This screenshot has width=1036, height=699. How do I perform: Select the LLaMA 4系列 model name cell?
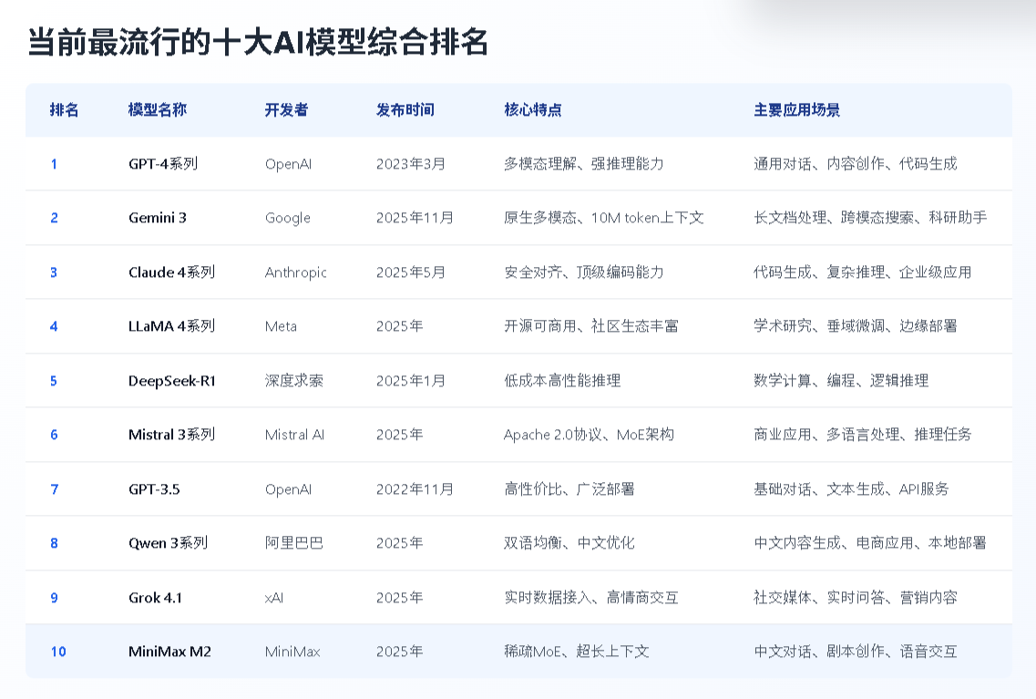point(172,326)
